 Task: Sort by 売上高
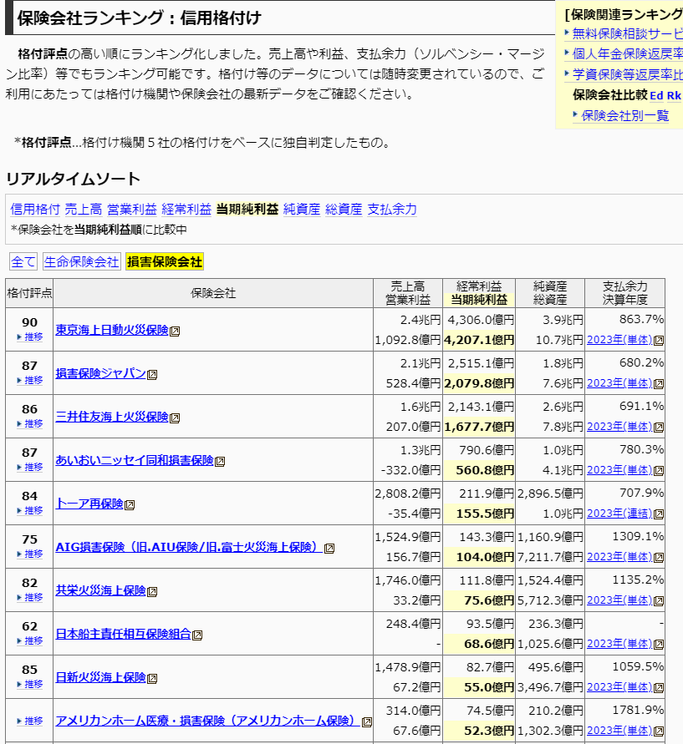[x=83, y=210]
